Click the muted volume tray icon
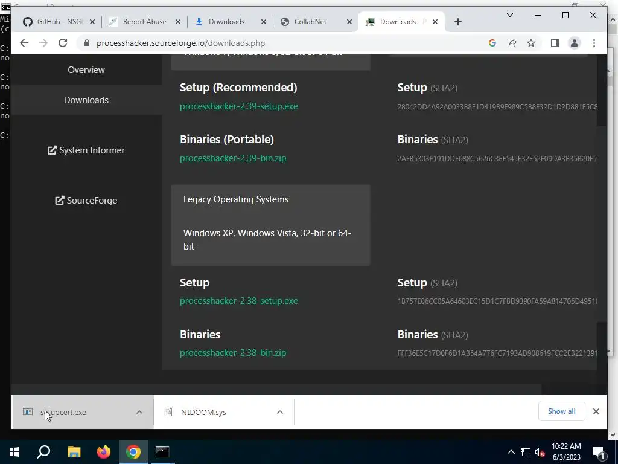 point(540,452)
